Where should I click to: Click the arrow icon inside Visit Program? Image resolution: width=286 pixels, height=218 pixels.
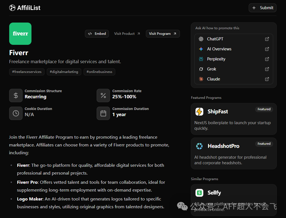[175, 34]
